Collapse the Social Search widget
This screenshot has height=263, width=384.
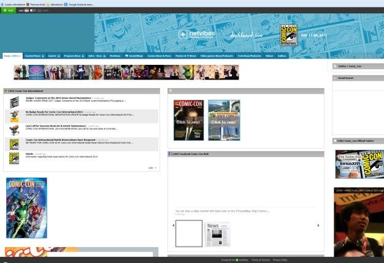tap(335, 78)
